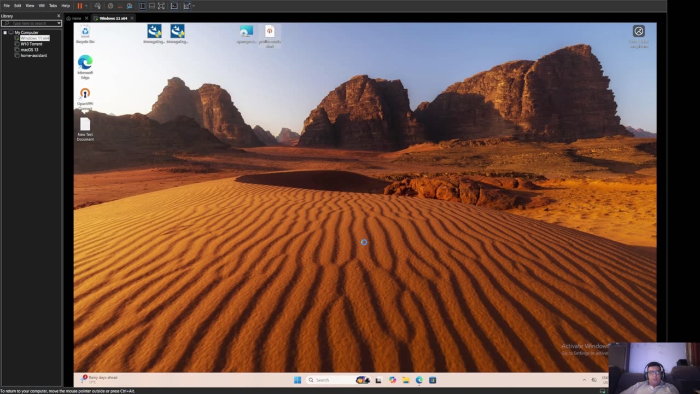Revert the virtual machine to its snapshot
Viewport: 700px width, 394px height.
tap(120, 5)
